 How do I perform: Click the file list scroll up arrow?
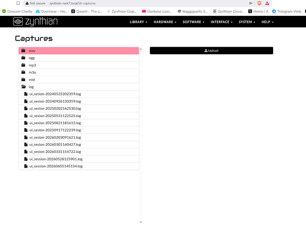(x=141, y=49)
